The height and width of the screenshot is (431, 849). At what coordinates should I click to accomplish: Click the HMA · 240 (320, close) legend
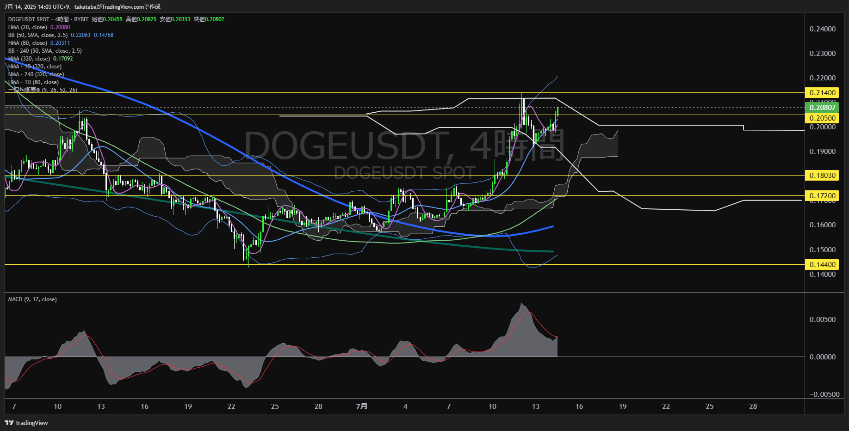(36, 74)
